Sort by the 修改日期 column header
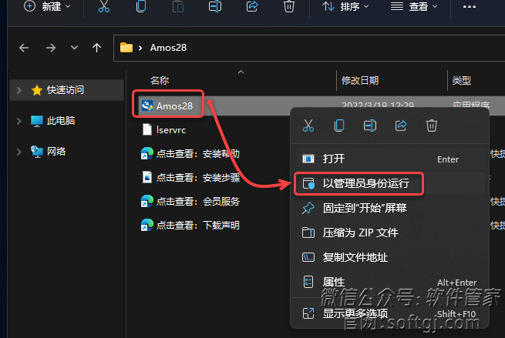Screen dimensions: 505x338 pyautogui.click(x=360, y=80)
